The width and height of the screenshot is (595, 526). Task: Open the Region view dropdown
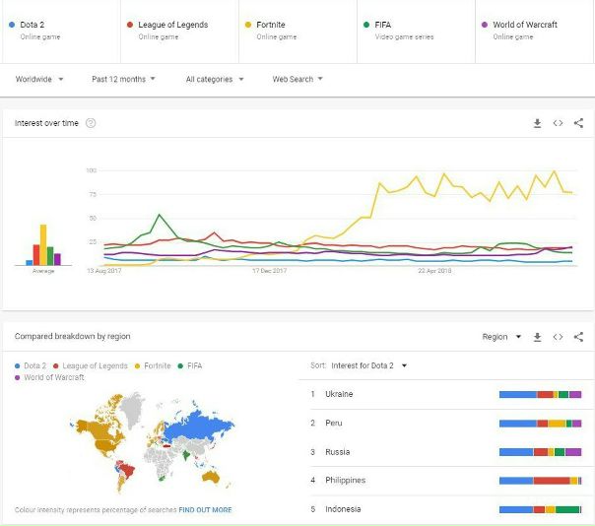[x=501, y=337]
